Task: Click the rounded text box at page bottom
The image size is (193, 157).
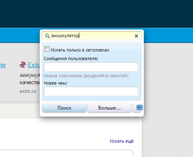Action: tap(67, 153)
